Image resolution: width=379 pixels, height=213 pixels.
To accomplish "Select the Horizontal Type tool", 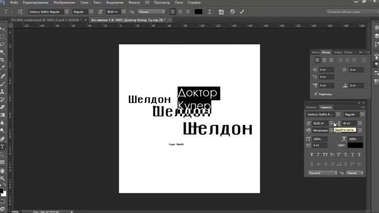I will coord(2,147).
